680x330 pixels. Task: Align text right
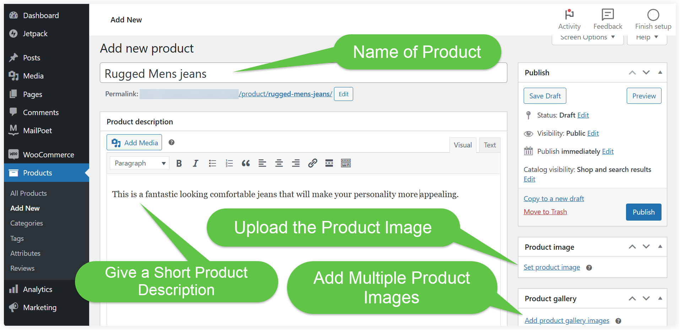coord(296,163)
